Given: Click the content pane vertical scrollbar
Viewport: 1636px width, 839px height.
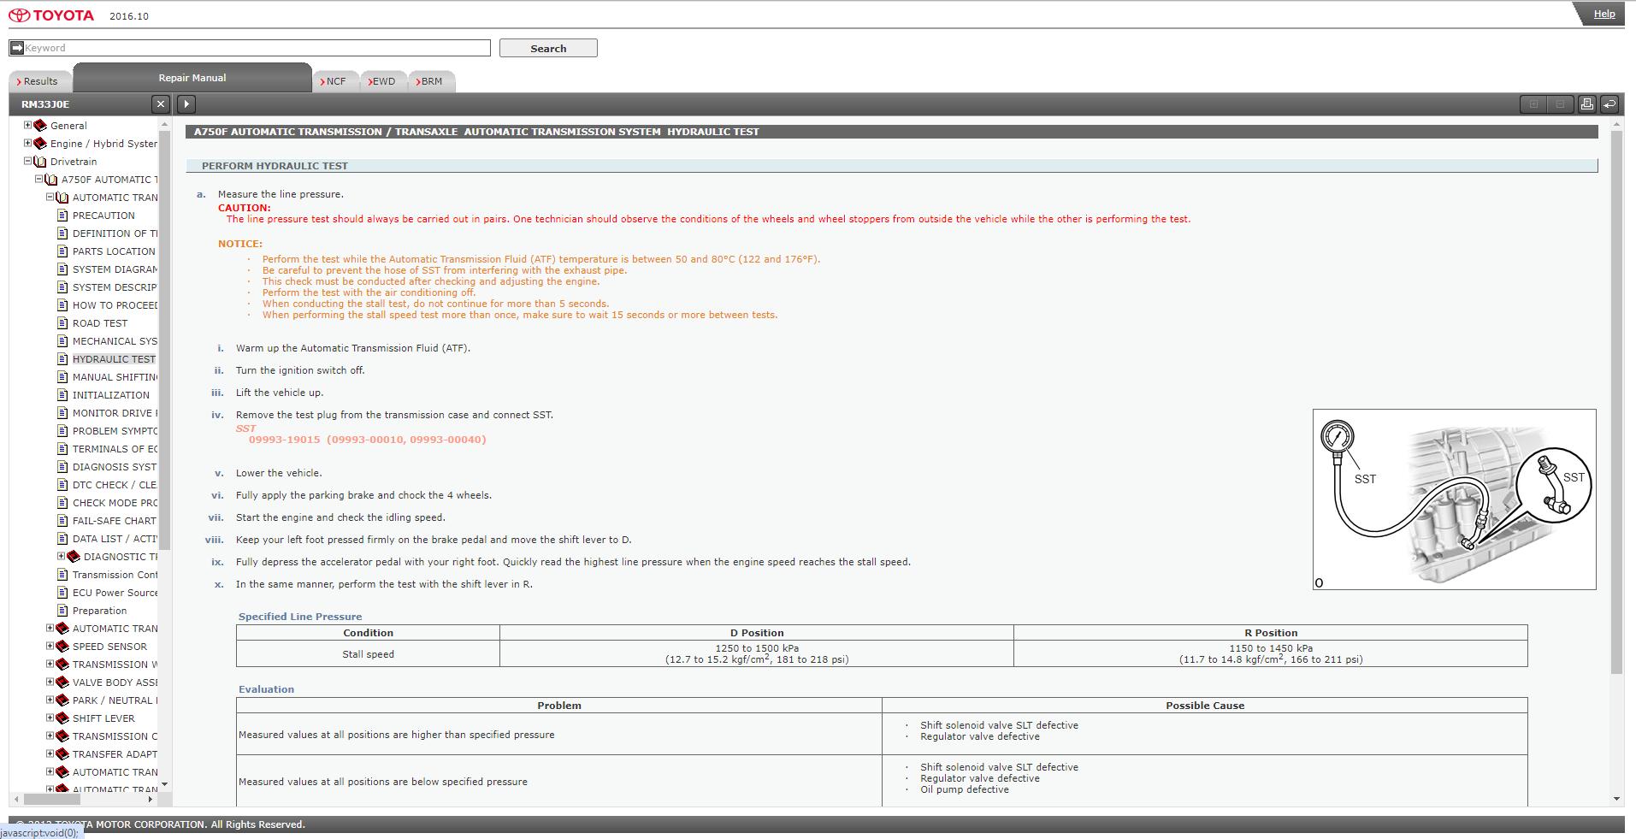Looking at the screenshot, I should pos(1616,402).
